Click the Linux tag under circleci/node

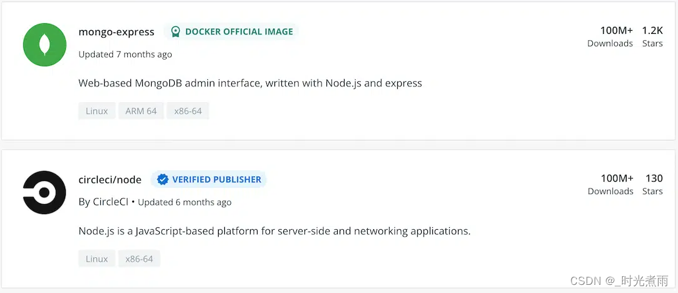click(97, 259)
